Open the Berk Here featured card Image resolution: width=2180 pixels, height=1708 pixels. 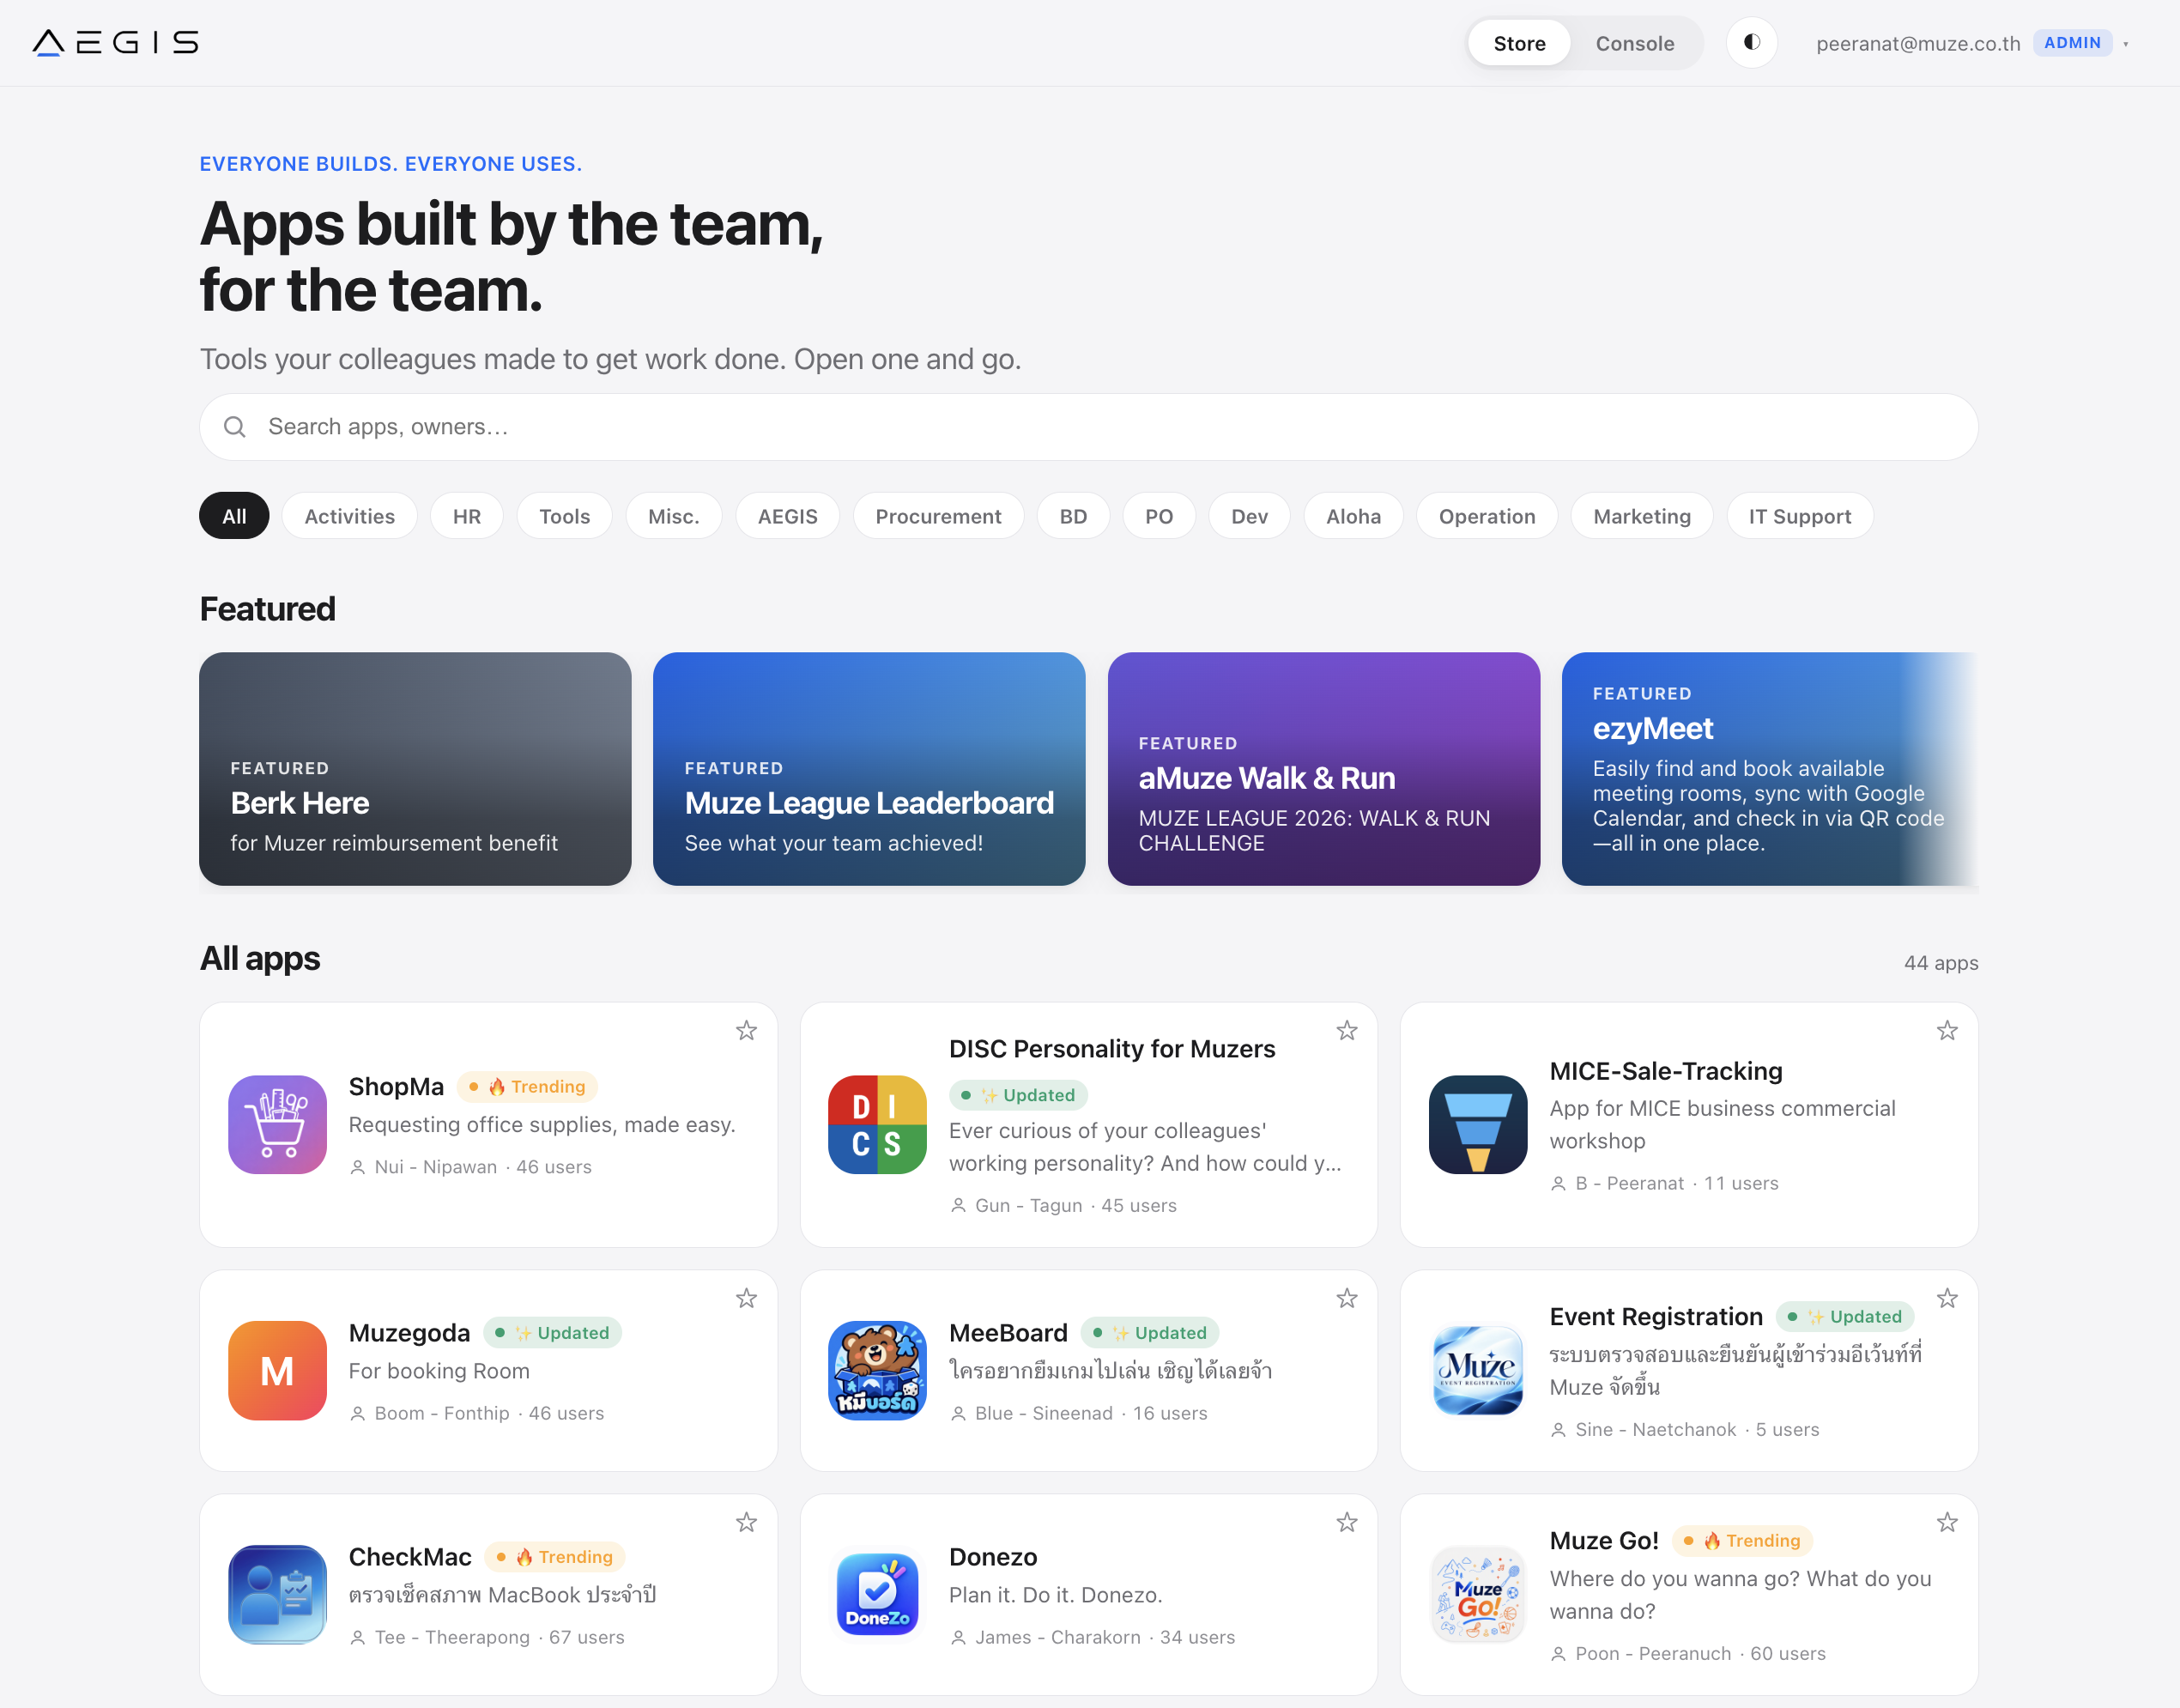click(x=415, y=769)
